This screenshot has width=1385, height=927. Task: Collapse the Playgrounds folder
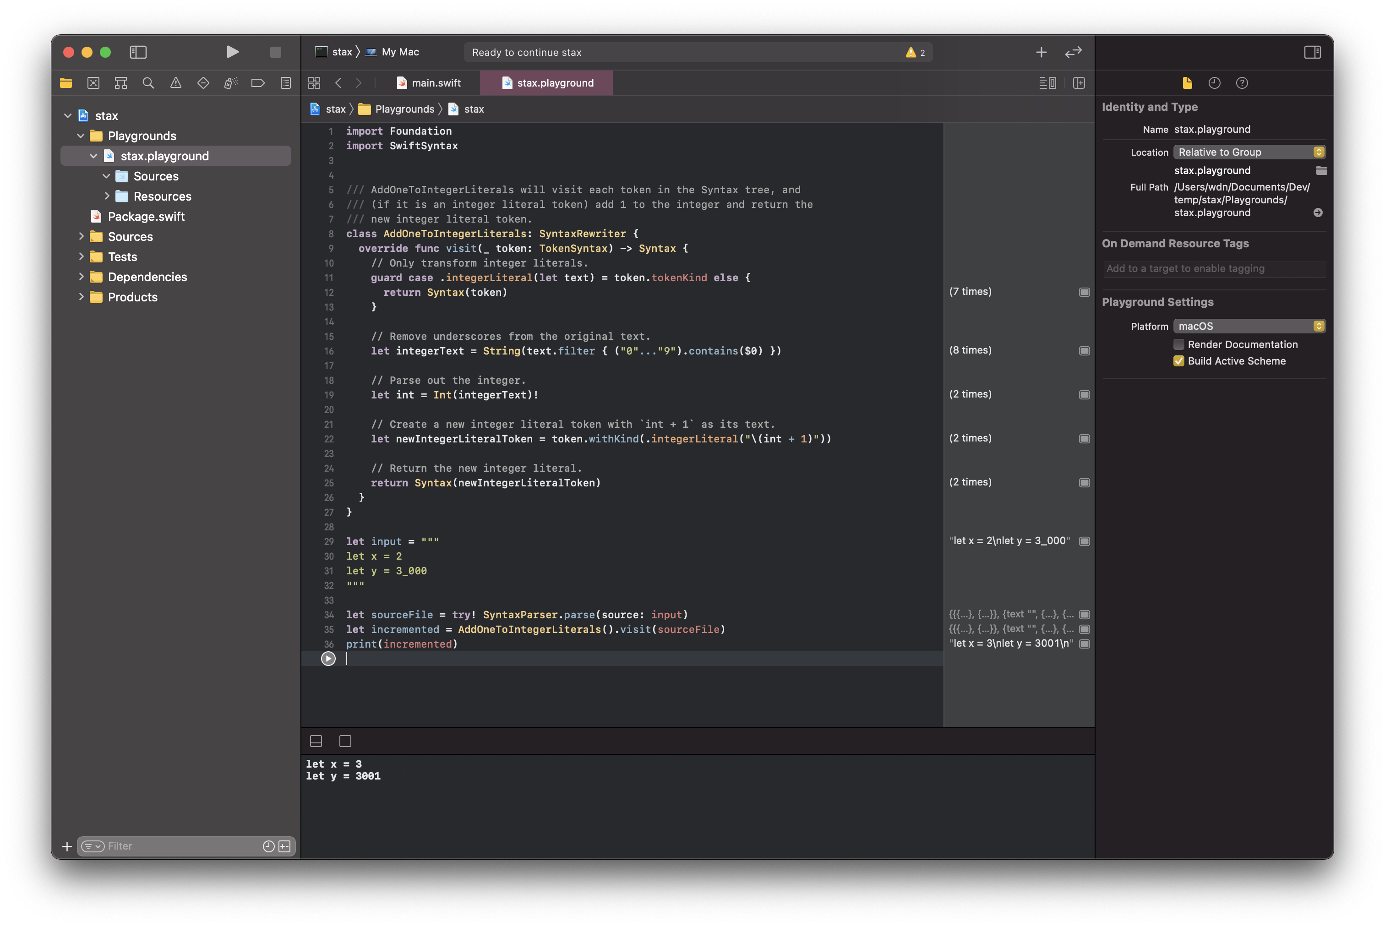pos(81,136)
